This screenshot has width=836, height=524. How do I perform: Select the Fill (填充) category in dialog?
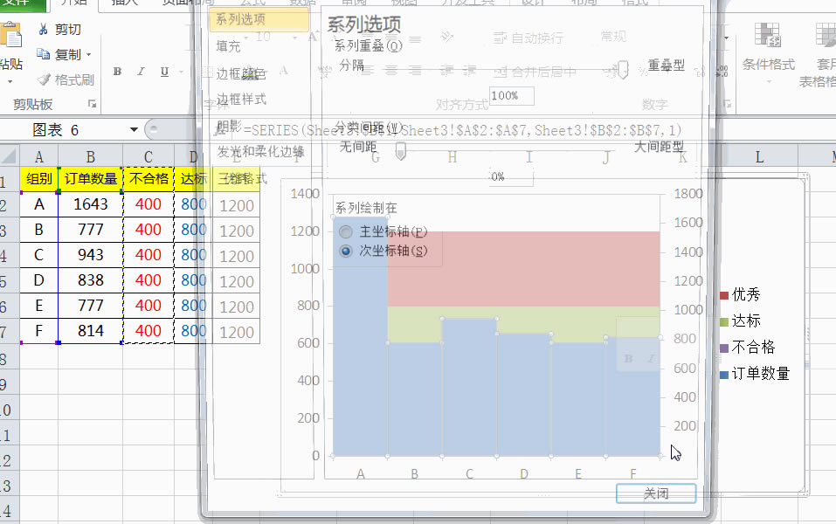tap(229, 46)
